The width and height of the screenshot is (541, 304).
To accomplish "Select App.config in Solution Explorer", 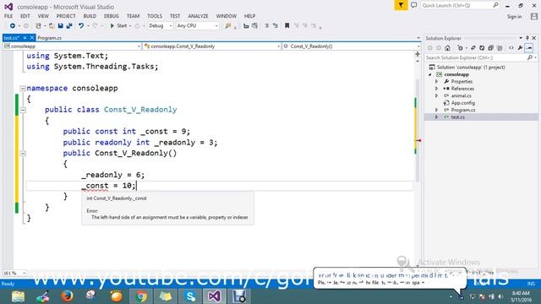I will (462, 103).
